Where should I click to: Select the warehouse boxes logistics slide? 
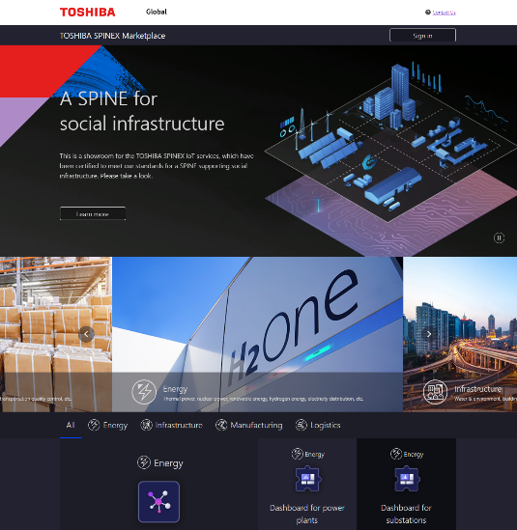pos(56,334)
